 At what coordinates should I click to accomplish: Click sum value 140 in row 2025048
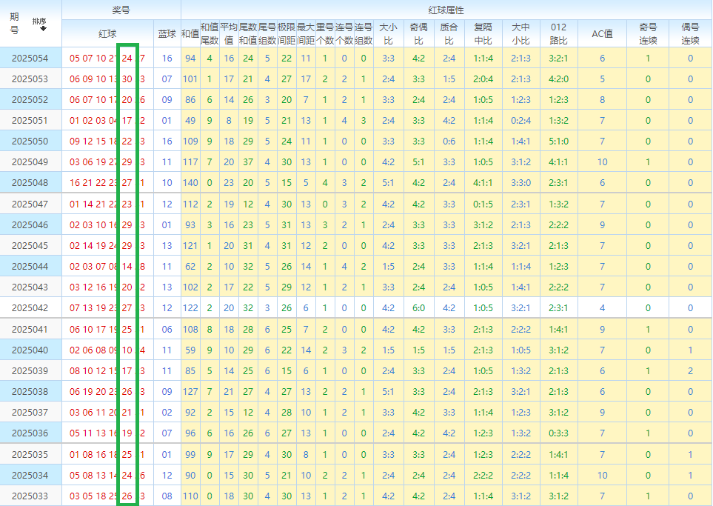[x=190, y=182]
